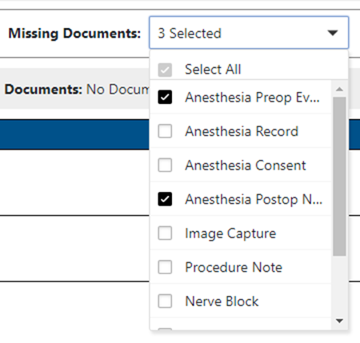Image resolution: width=360 pixels, height=343 pixels.
Task: Choose the 'Select All' option text
Action: (x=213, y=70)
